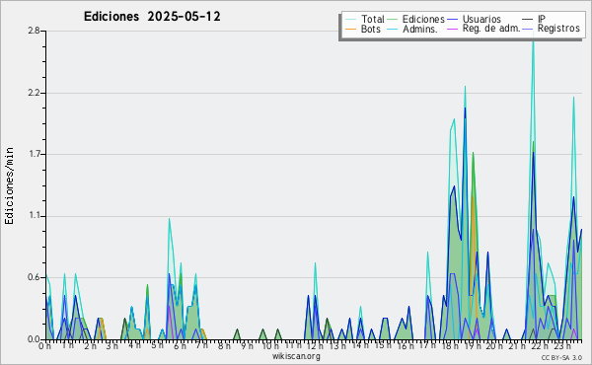Viewport: 592px width, 365px height.
Task: Click the 2.8 y-axis value
Action: [34, 31]
